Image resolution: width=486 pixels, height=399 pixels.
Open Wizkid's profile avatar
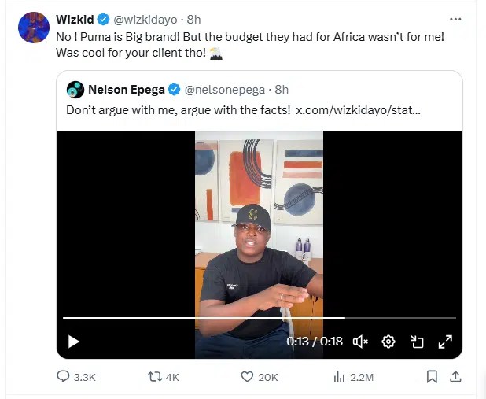34,28
